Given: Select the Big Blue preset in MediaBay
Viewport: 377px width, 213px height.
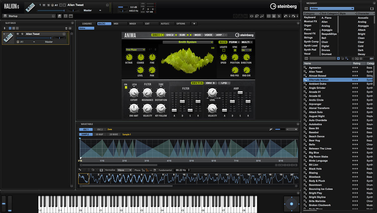Looking at the screenshot, I should (x=314, y=152).
